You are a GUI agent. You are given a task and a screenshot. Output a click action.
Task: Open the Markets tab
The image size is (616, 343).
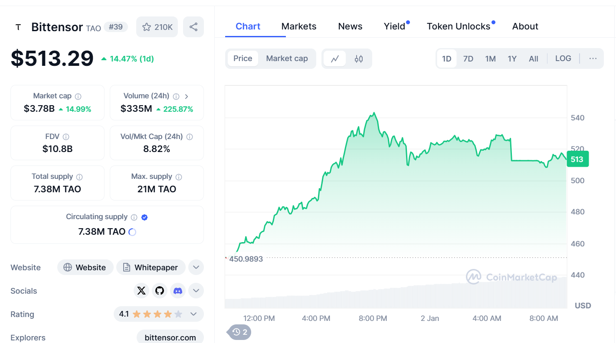tap(299, 26)
